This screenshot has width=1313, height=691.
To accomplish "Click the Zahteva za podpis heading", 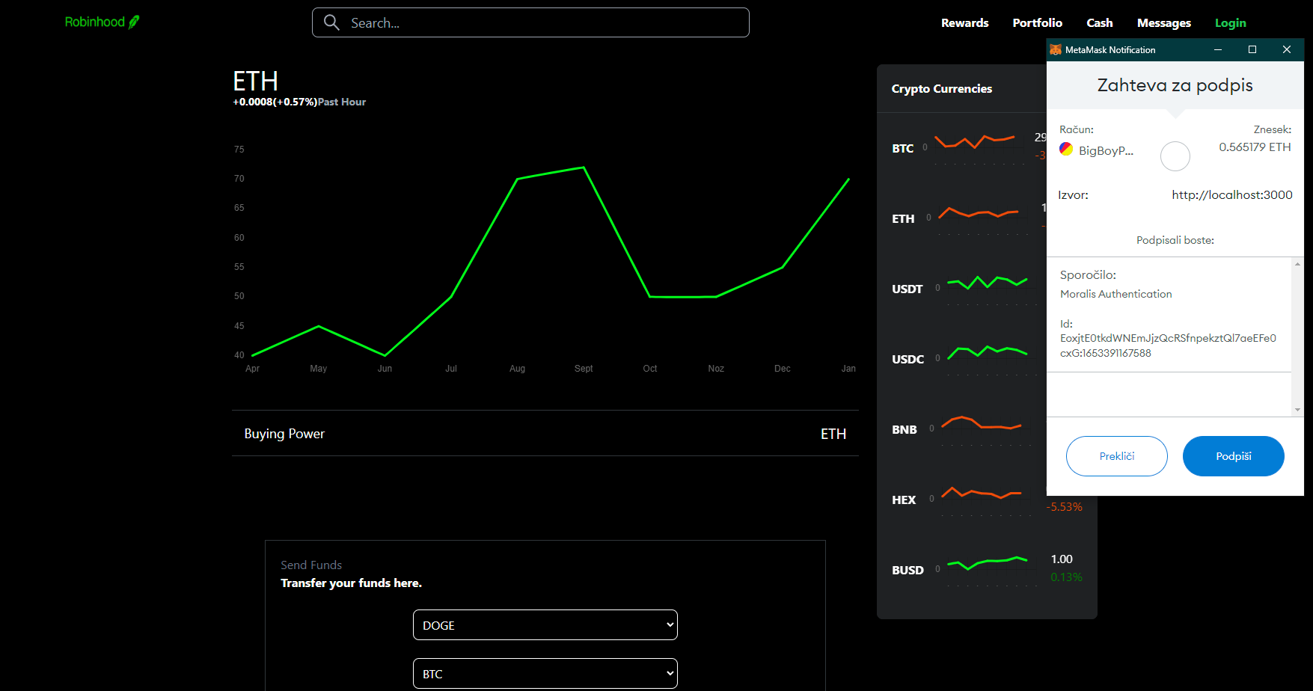I will [1175, 85].
